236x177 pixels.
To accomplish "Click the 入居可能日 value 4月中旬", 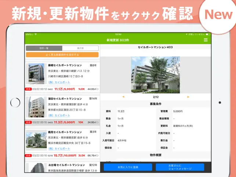I will point(122,141).
